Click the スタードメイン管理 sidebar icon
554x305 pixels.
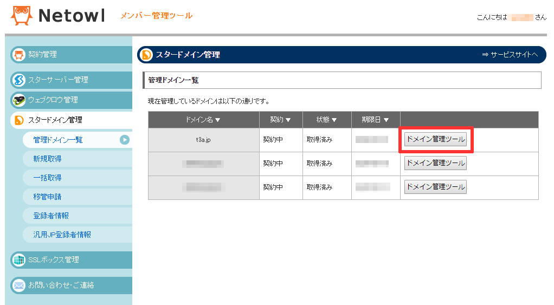19,120
